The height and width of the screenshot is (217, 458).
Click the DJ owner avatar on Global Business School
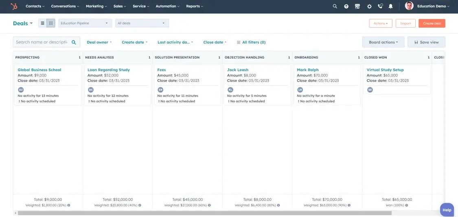click(x=21, y=90)
